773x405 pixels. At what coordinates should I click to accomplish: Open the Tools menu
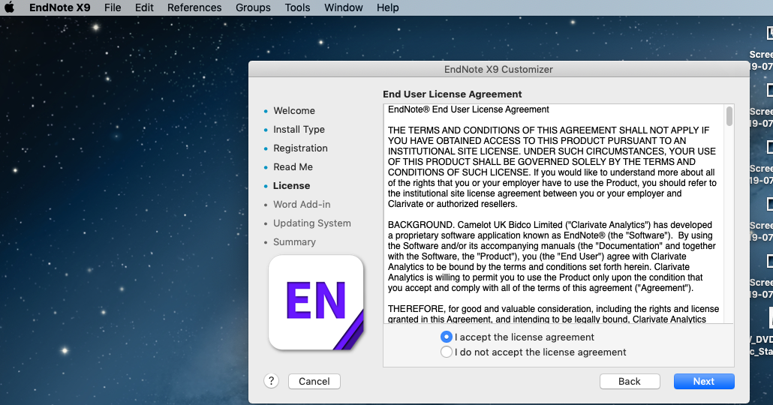click(x=297, y=7)
